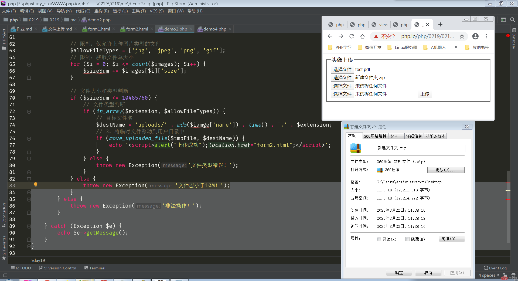Collapse the if block at line 70
Viewport: 518px width, 281px height.
(x=29, y=98)
